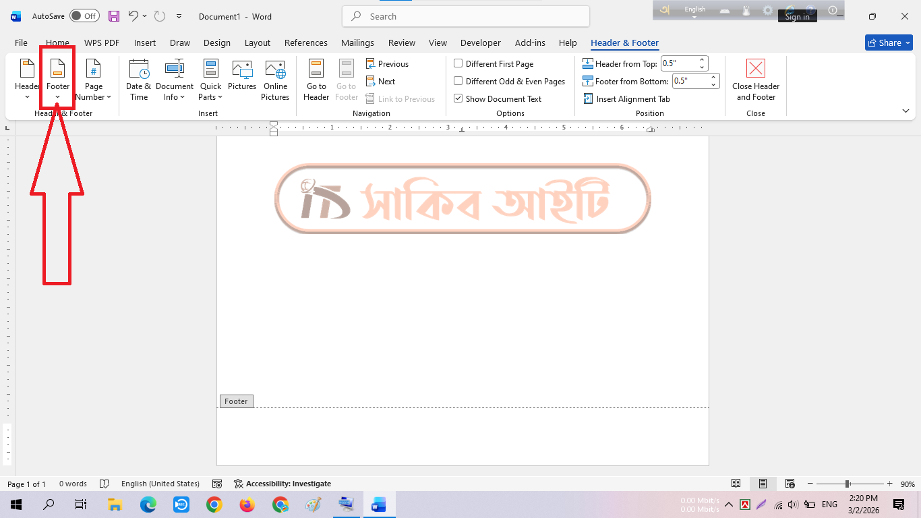
Task: Switch to the References tab
Action: pos(305,43)
